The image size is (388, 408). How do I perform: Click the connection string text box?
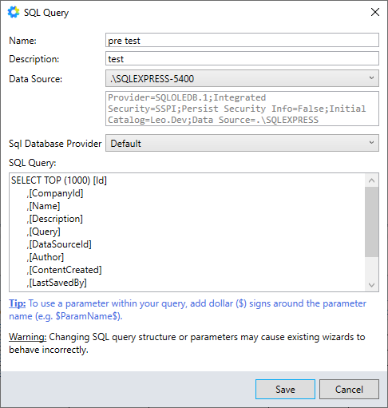(x=242, y=109)
